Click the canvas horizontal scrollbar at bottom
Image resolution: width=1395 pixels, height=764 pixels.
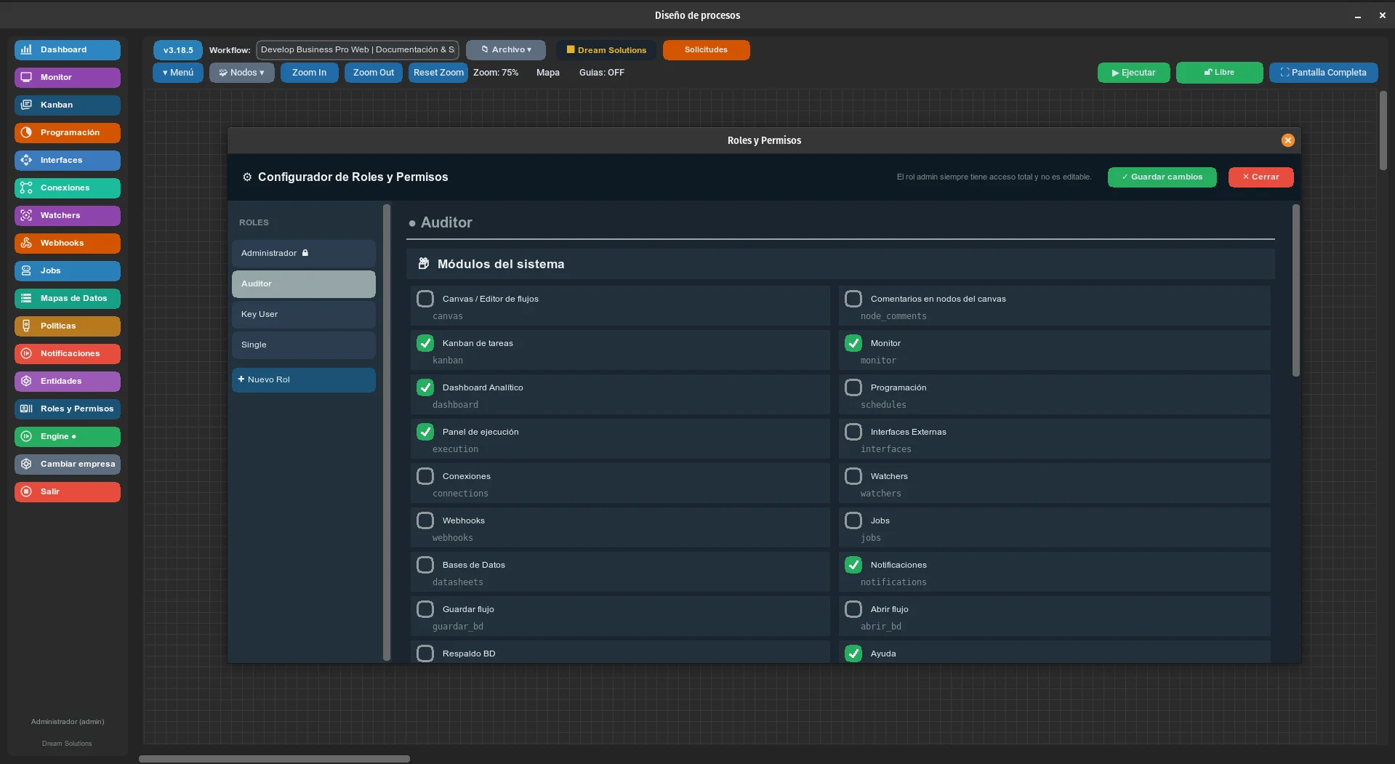pyautogui.click(x=274, y=759)
